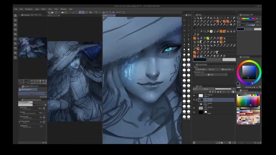Open Brush Size dynamics settings button
The width and height of the screenshot is (276, 155).
coord(44,108)
